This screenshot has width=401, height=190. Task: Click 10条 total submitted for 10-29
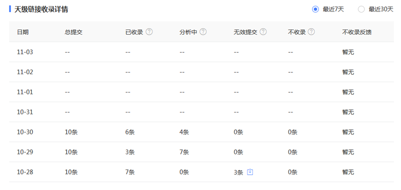71,152
